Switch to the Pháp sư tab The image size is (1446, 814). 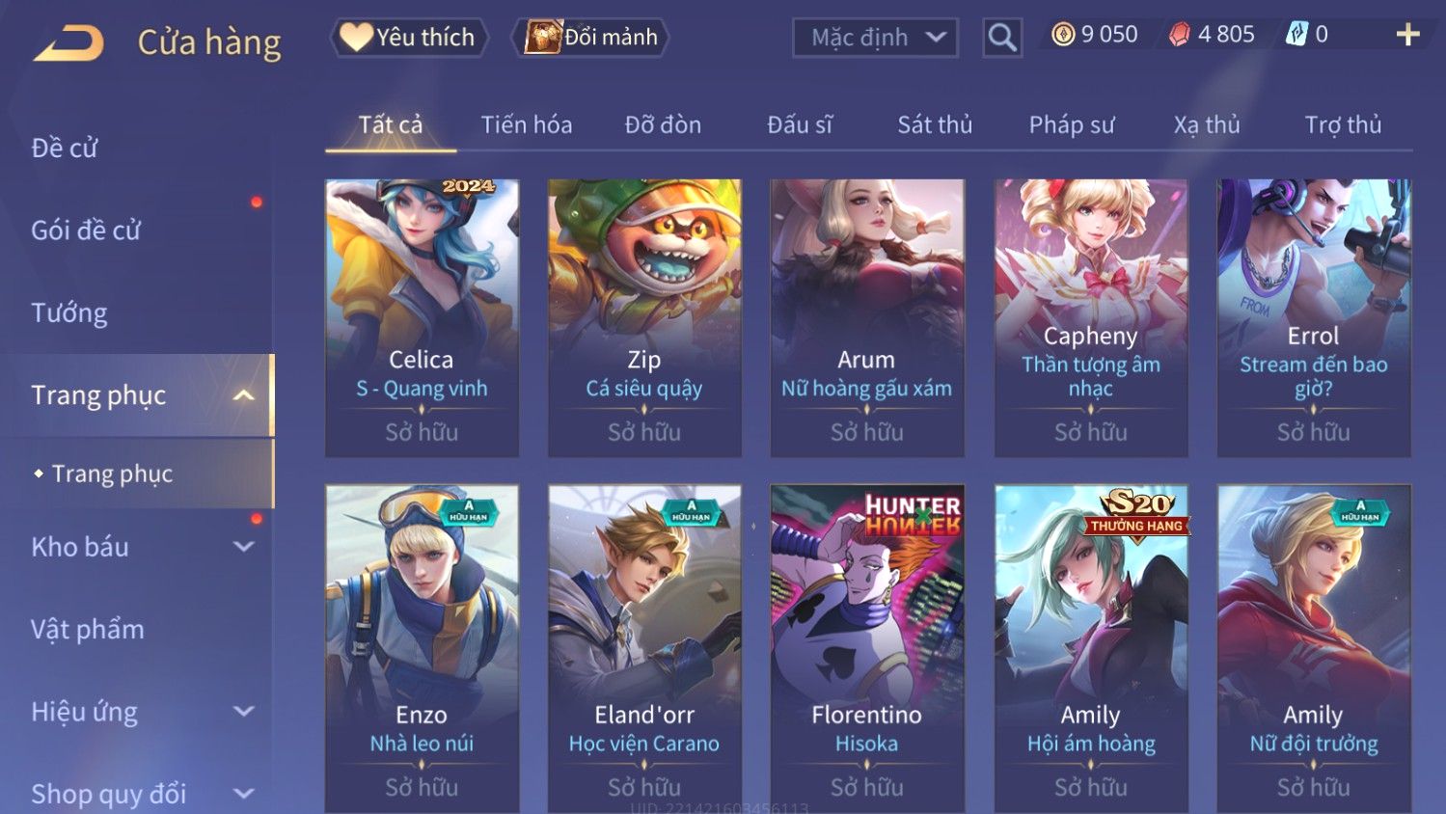tap(1072, 124)
